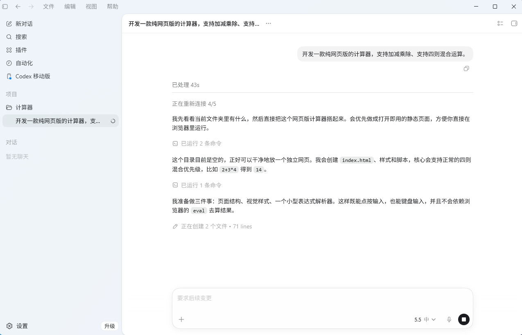Open 自动化 in the sidebar
Image resolution: width=522 pixels, height=335 pixels.
[x=61, y=63]
